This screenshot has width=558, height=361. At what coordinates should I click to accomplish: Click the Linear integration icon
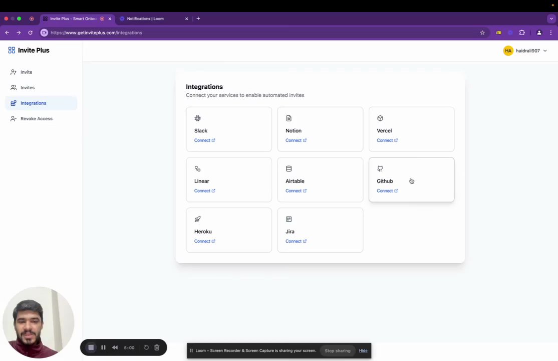197,168
